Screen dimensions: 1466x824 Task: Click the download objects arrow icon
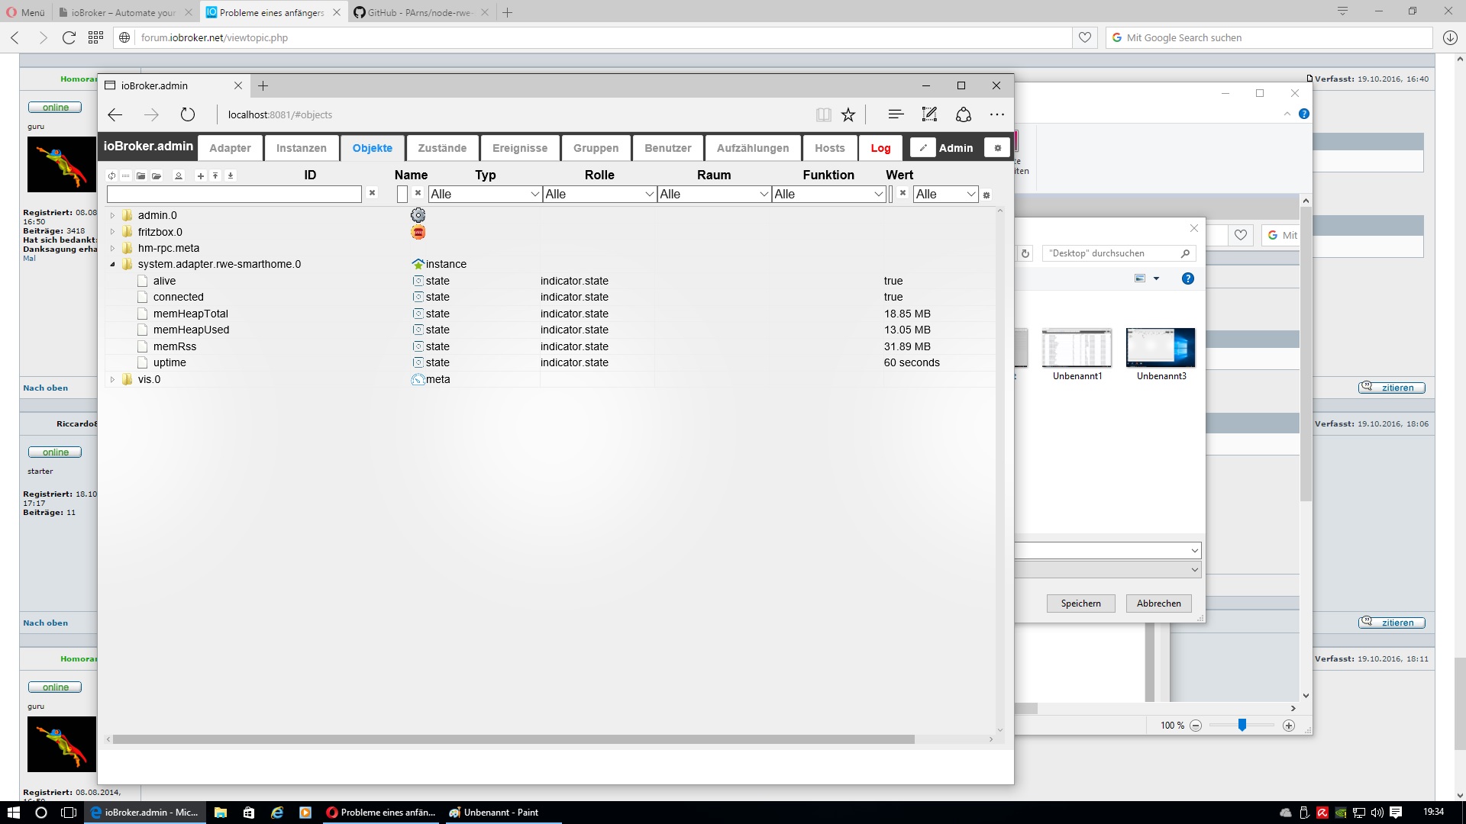[231, 175]
